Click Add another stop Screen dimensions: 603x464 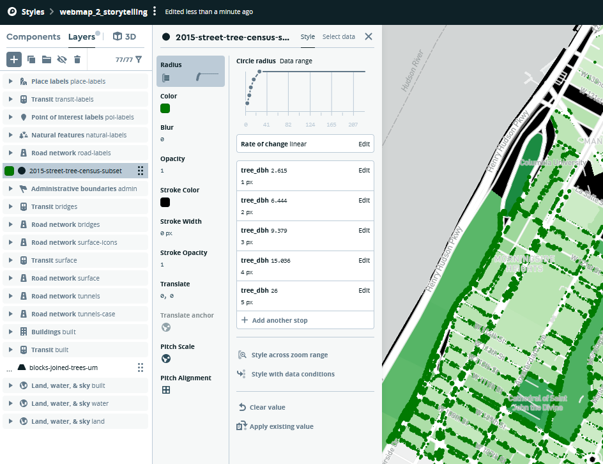click(280, 320)
